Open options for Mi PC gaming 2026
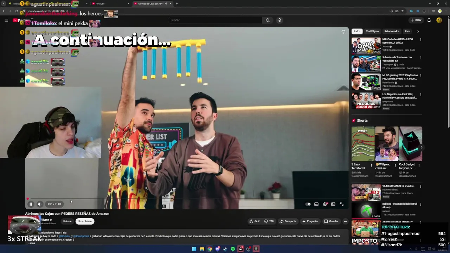 [x=420, y=76]
